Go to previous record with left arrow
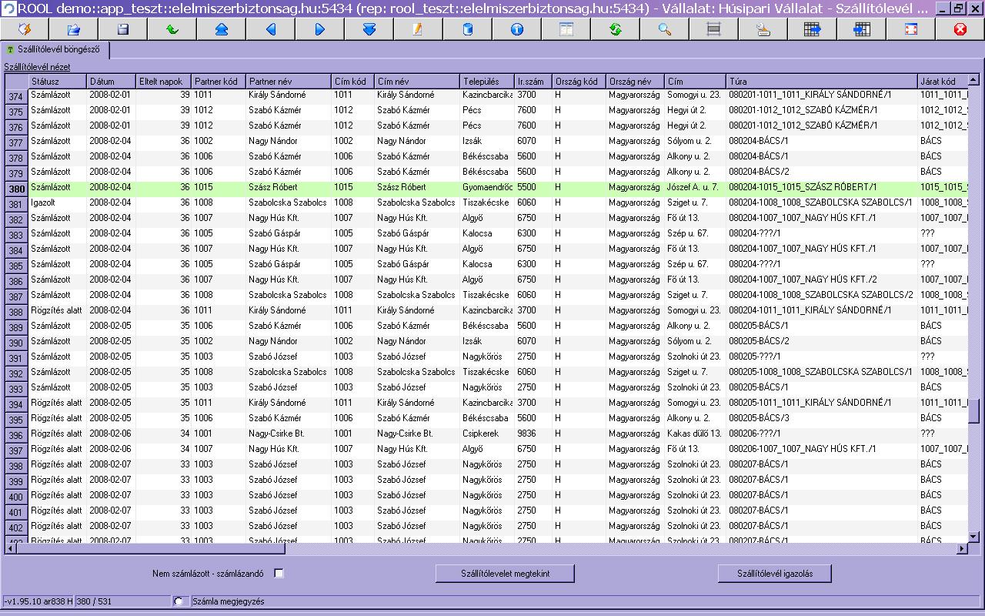Screen dimensions: 985x616 pos(270,29)
